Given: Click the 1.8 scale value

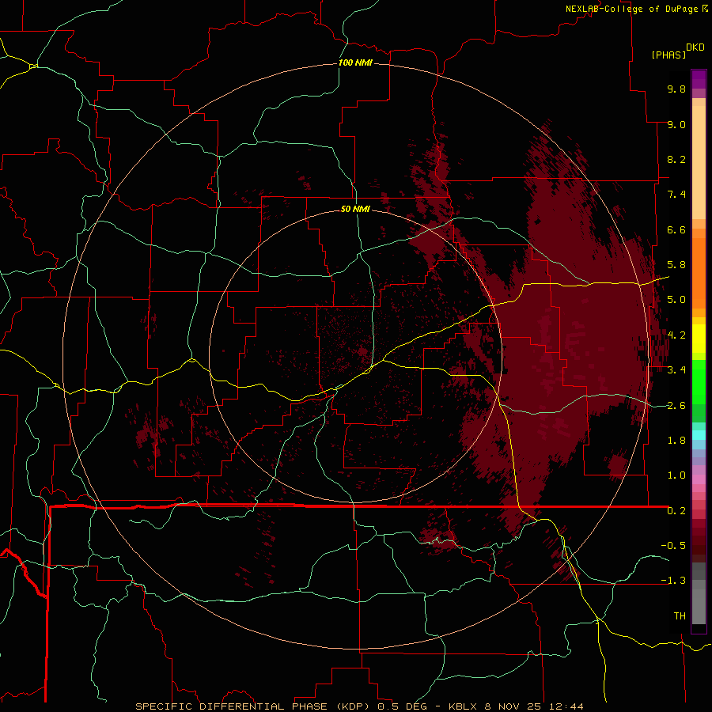Looking at the screenshot, I should (676, 441).
